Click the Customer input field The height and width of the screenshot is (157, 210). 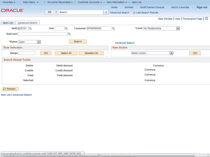(x=99, y=28)
